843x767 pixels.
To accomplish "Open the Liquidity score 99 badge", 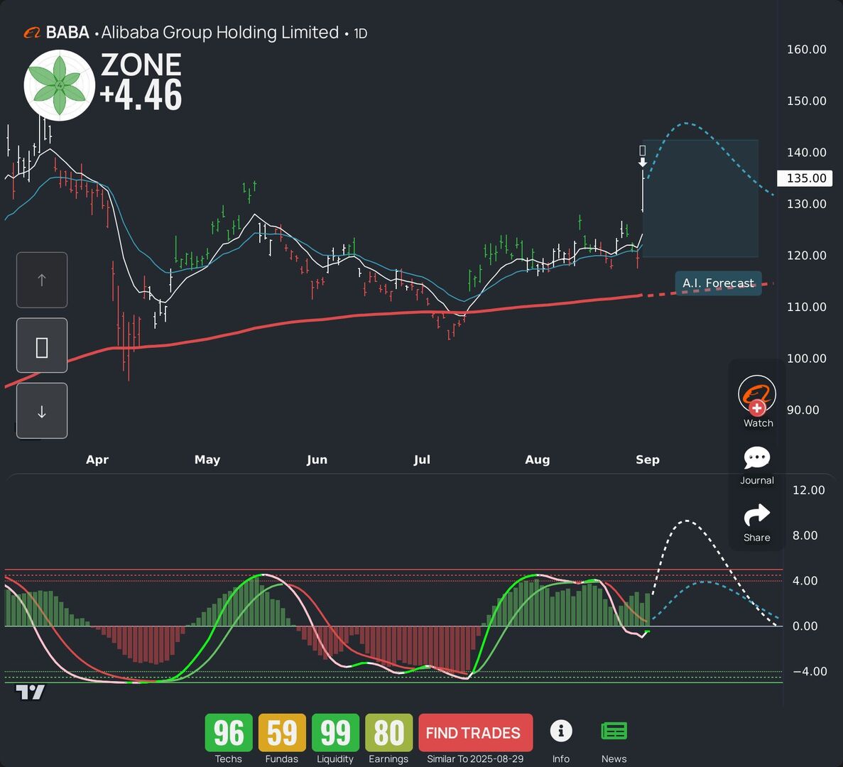I will tap(335, 733).
